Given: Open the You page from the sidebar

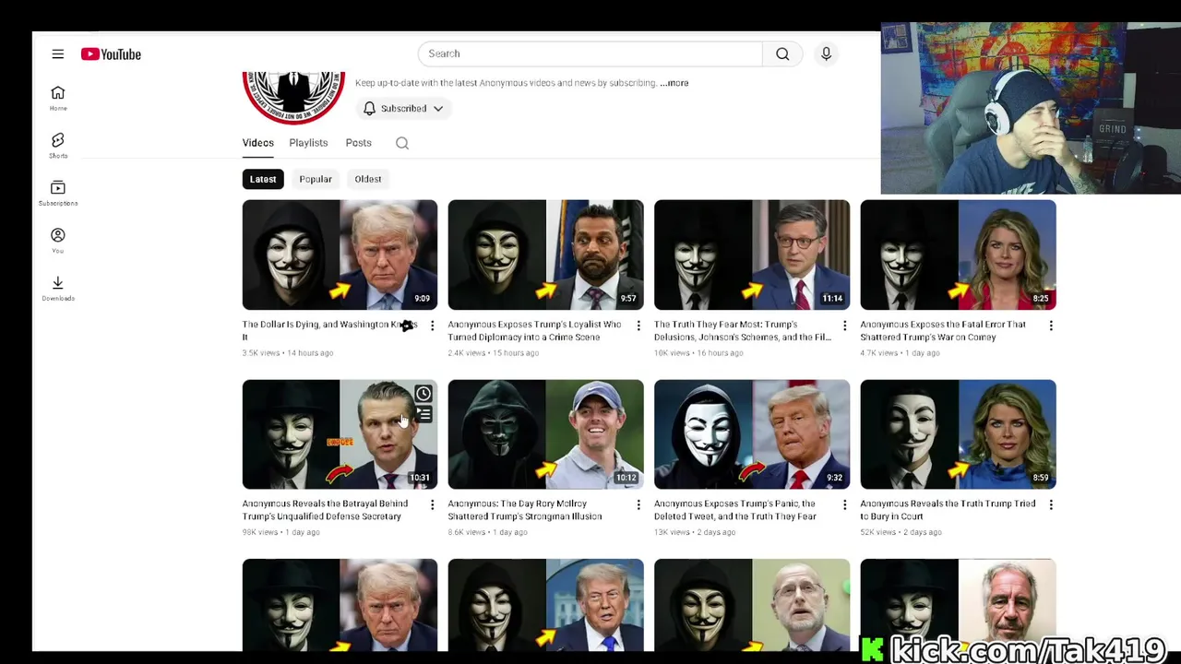Looking at the screenshot, I should (x=58, y=240).
